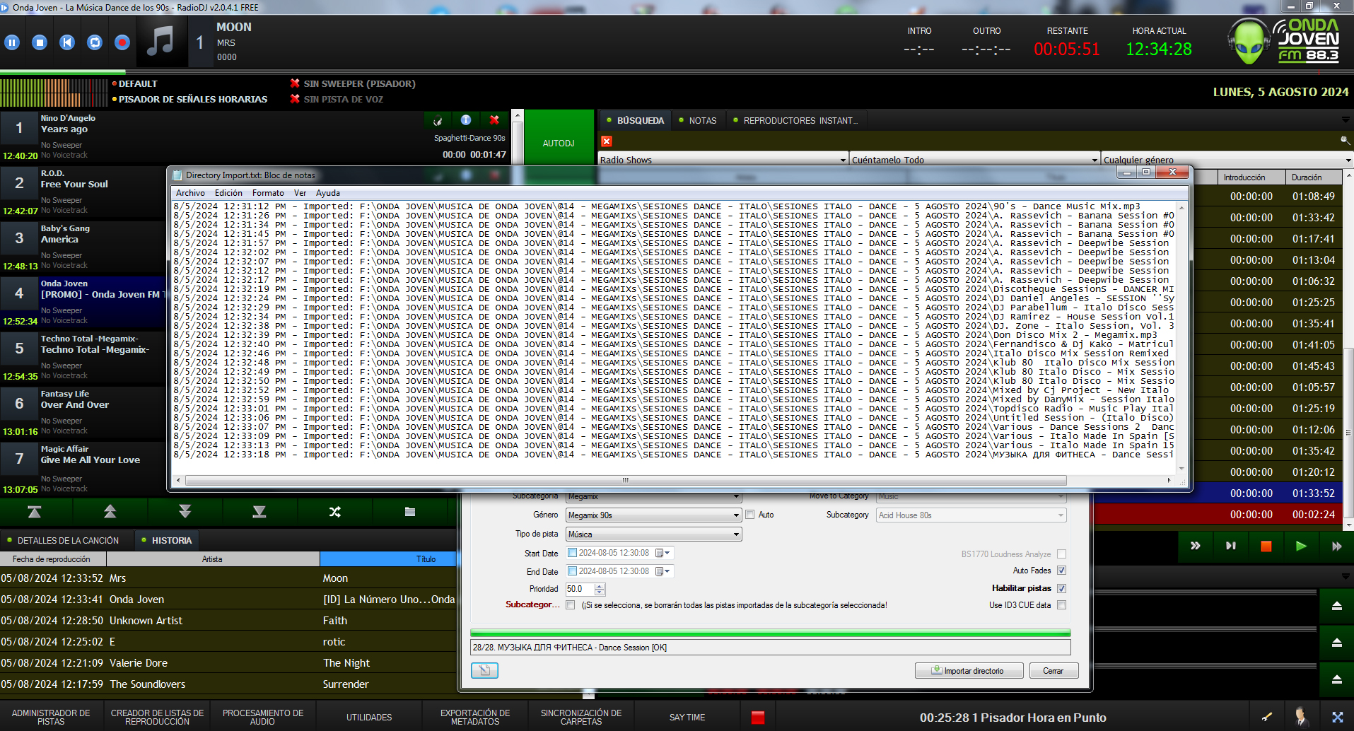Click the second instant player eject button

pos(1337,643)
